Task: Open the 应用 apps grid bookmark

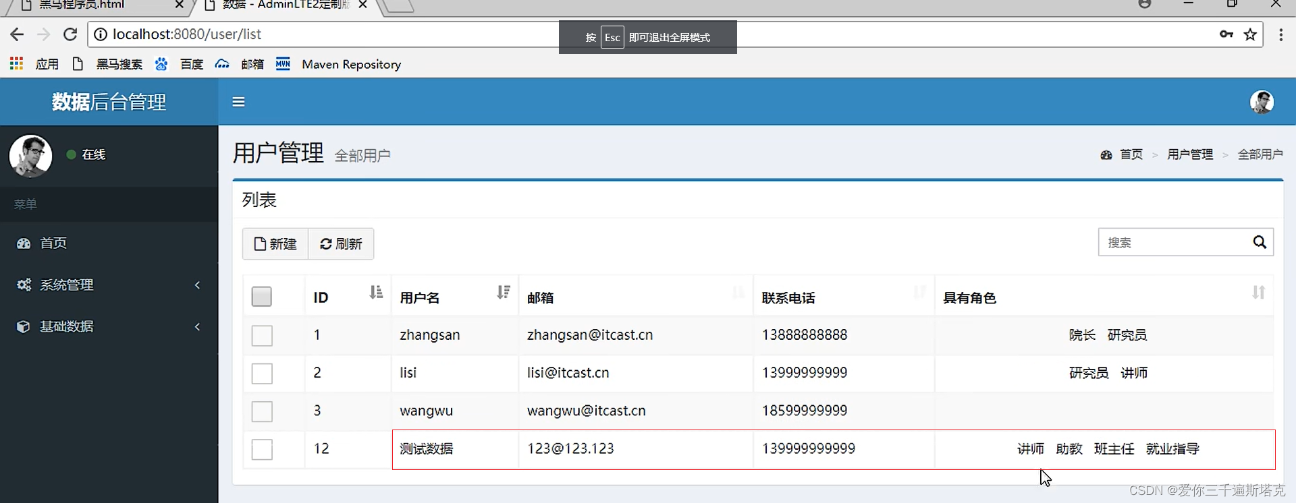Action: (17, 63)
